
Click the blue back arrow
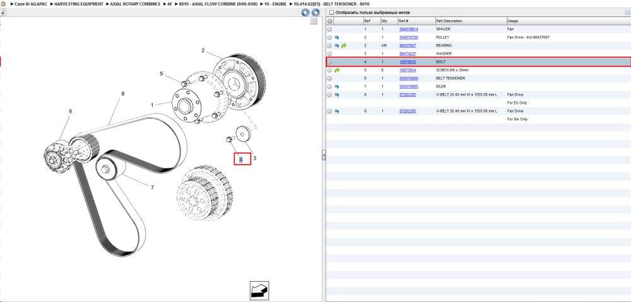pos(305,13)
